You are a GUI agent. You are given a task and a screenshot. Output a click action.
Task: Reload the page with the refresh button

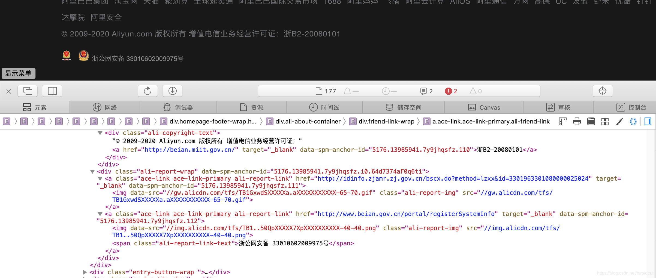pyautogui.click(x=148, y=91)
